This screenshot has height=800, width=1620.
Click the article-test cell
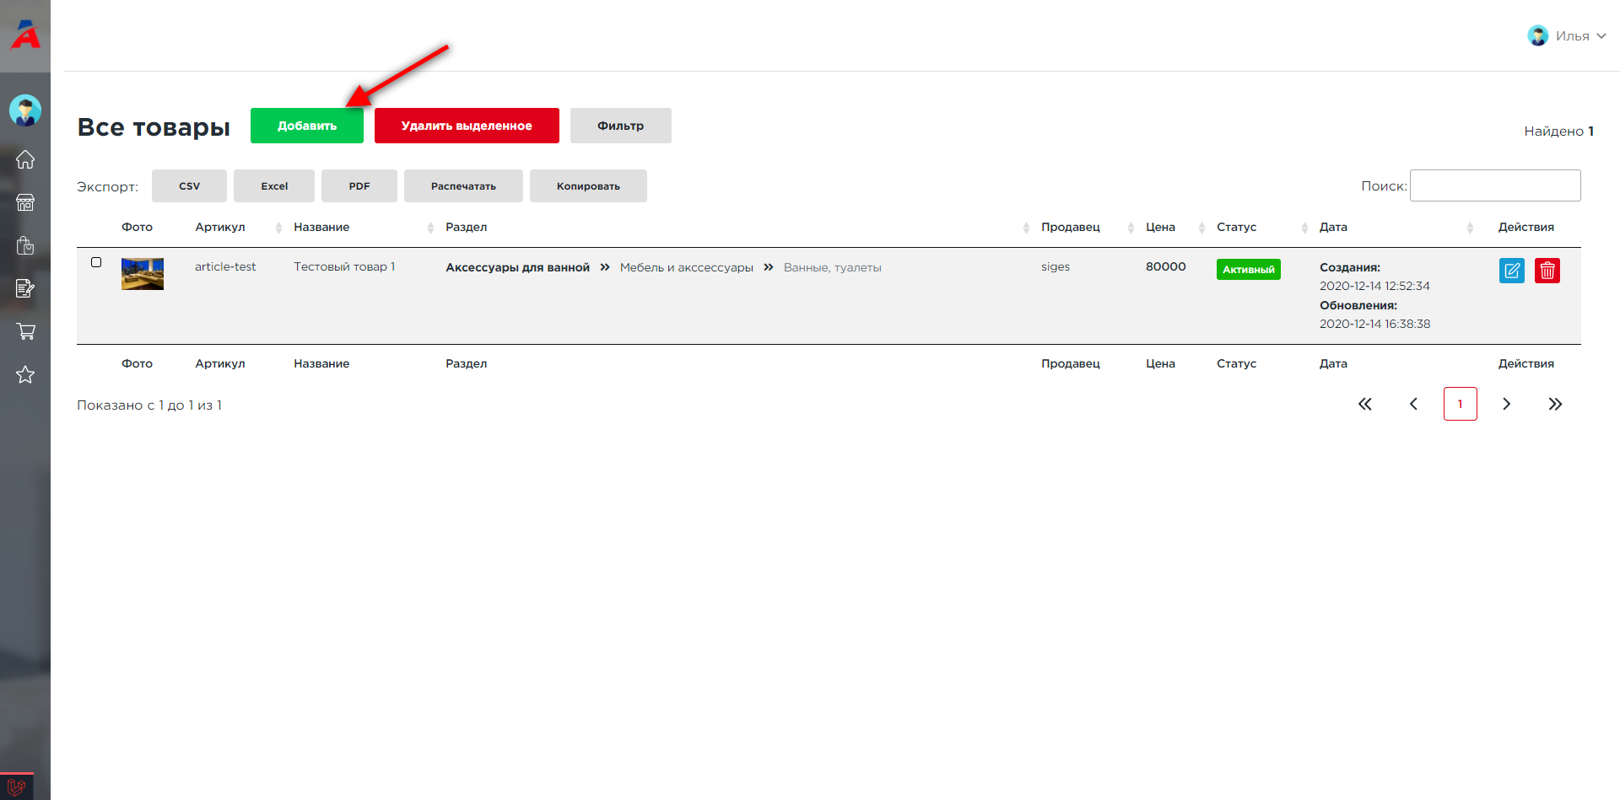tap(225, 266)
